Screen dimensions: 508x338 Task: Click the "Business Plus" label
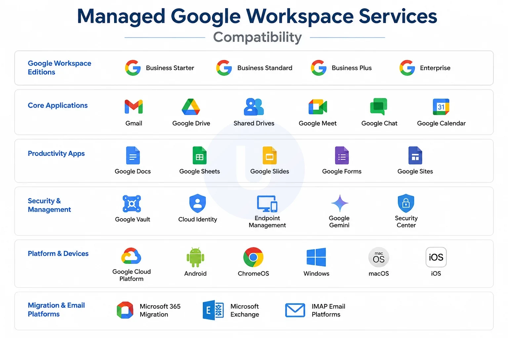352,68
